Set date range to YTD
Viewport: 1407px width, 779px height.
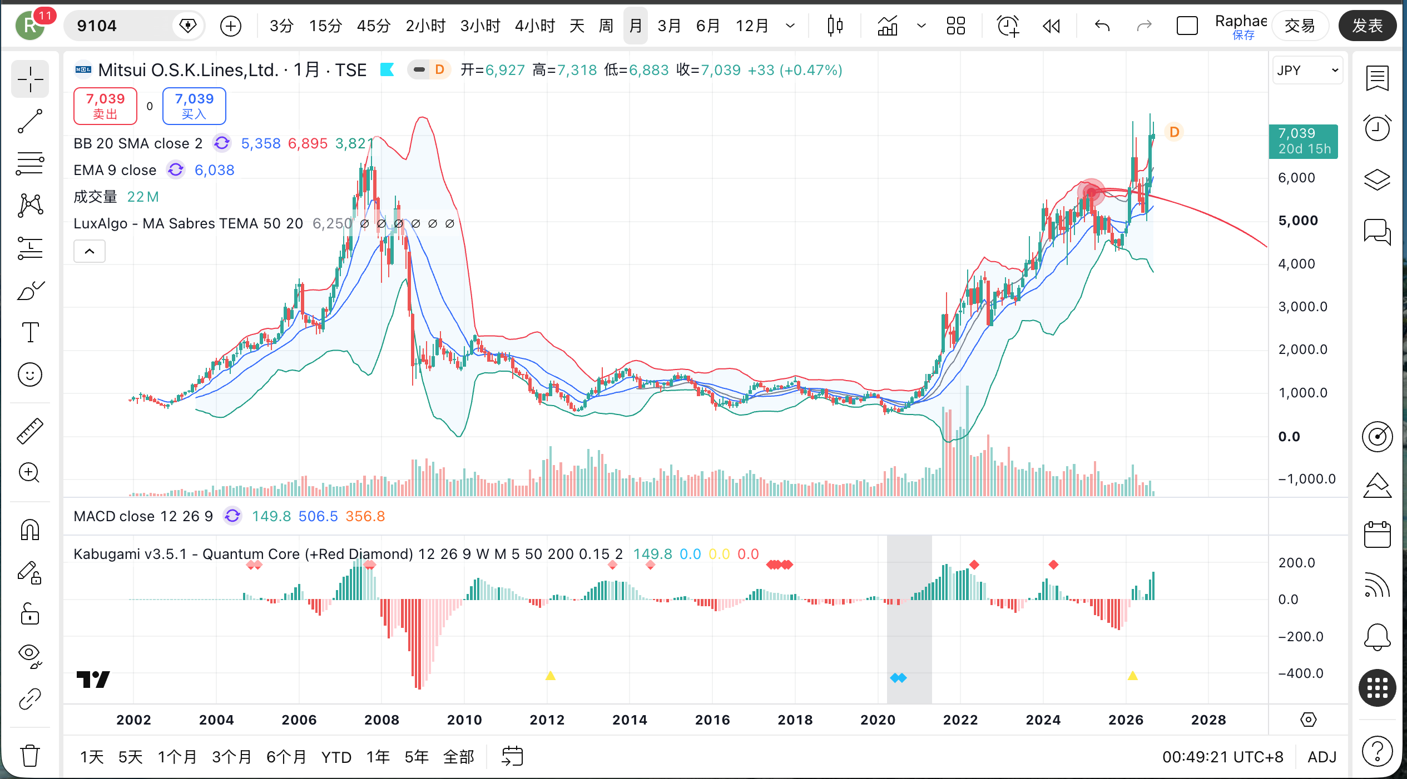[336, 757]
